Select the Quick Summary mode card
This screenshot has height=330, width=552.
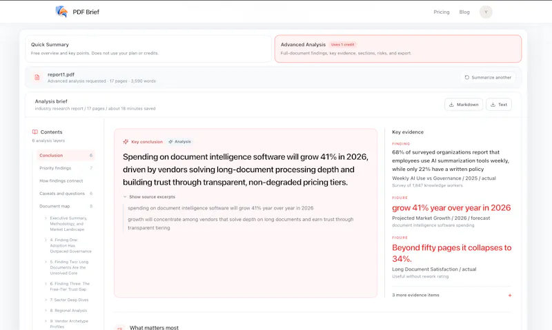click(148, 49)
